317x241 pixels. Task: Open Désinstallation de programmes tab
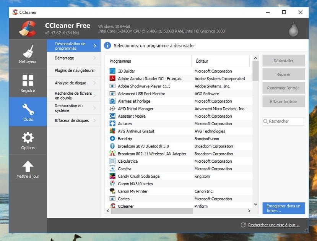[74, 46]
